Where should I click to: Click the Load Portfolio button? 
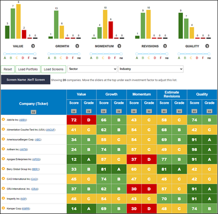coord(28,69)
